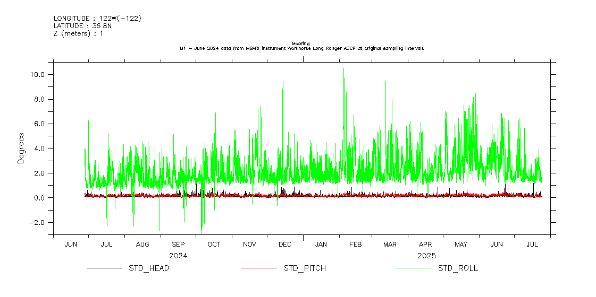This screenshot has width=596, height=297.
Task: Click the STD_HEAD legend label
Action: [x=148, y=268]
